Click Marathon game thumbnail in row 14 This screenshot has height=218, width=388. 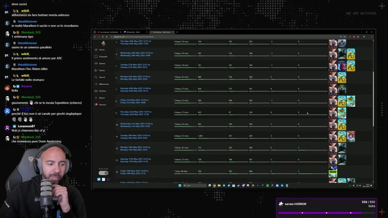point(333,172)
